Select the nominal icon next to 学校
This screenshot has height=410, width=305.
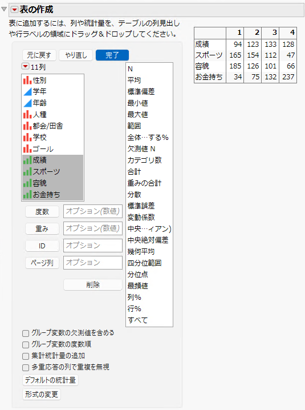[27, 137]
